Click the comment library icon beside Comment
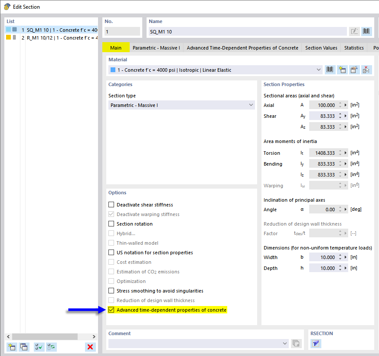 [x=296, y=343]
